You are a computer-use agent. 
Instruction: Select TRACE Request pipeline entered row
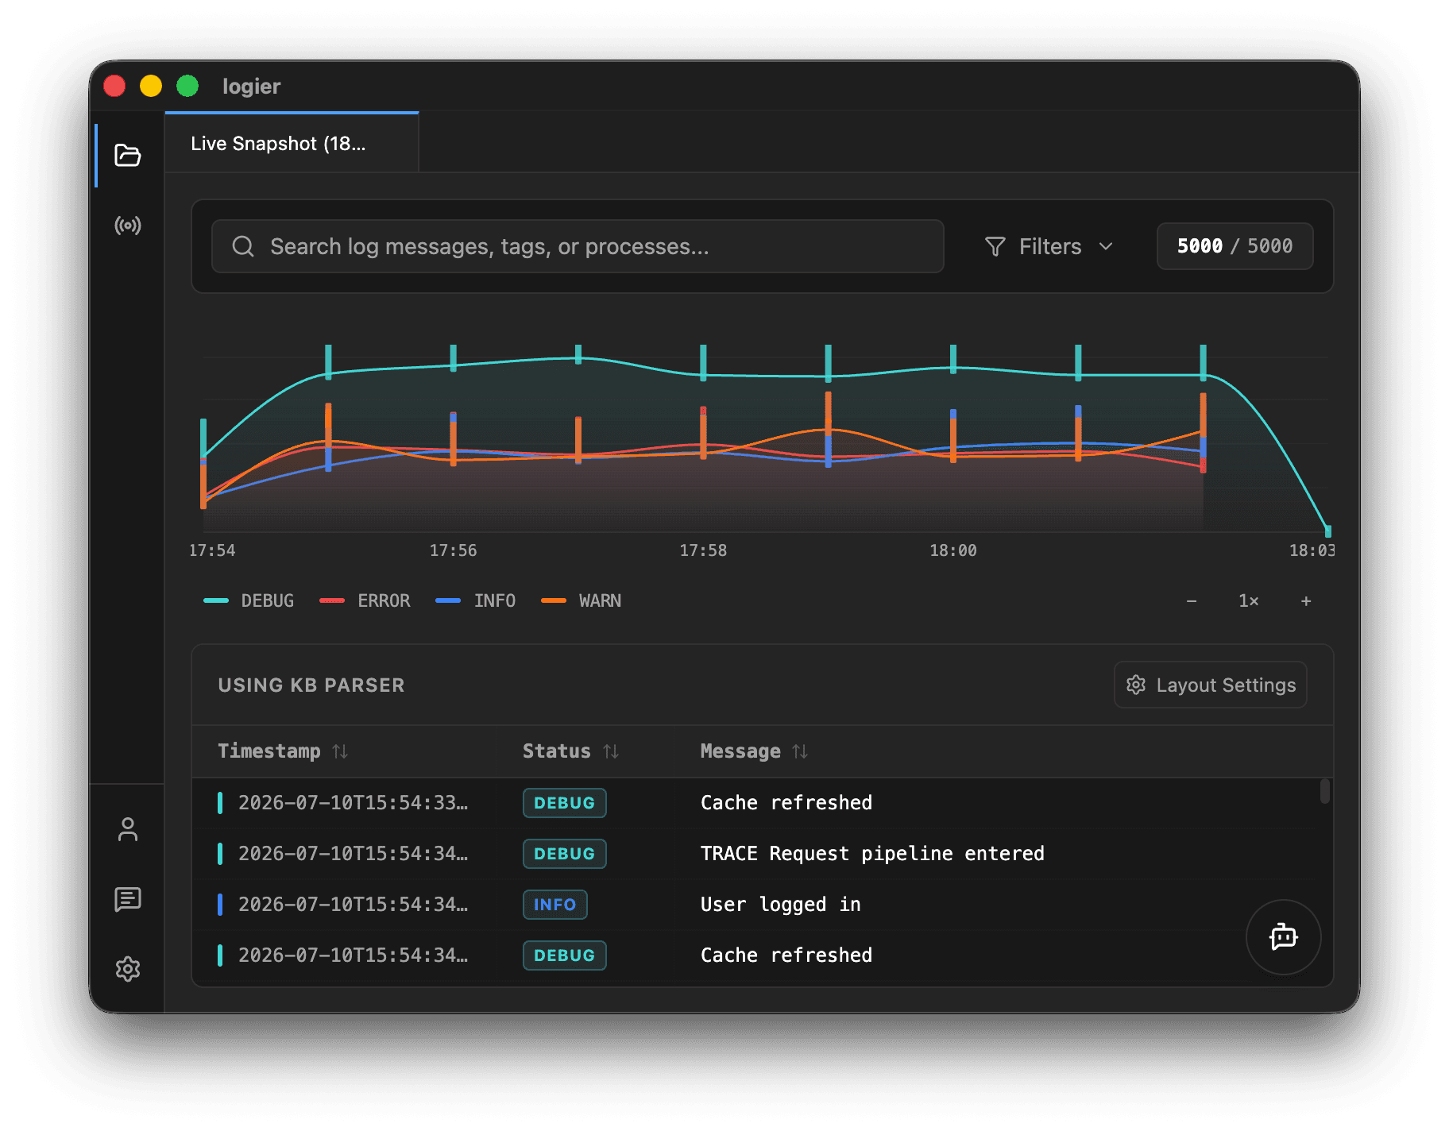coord(762,854)
